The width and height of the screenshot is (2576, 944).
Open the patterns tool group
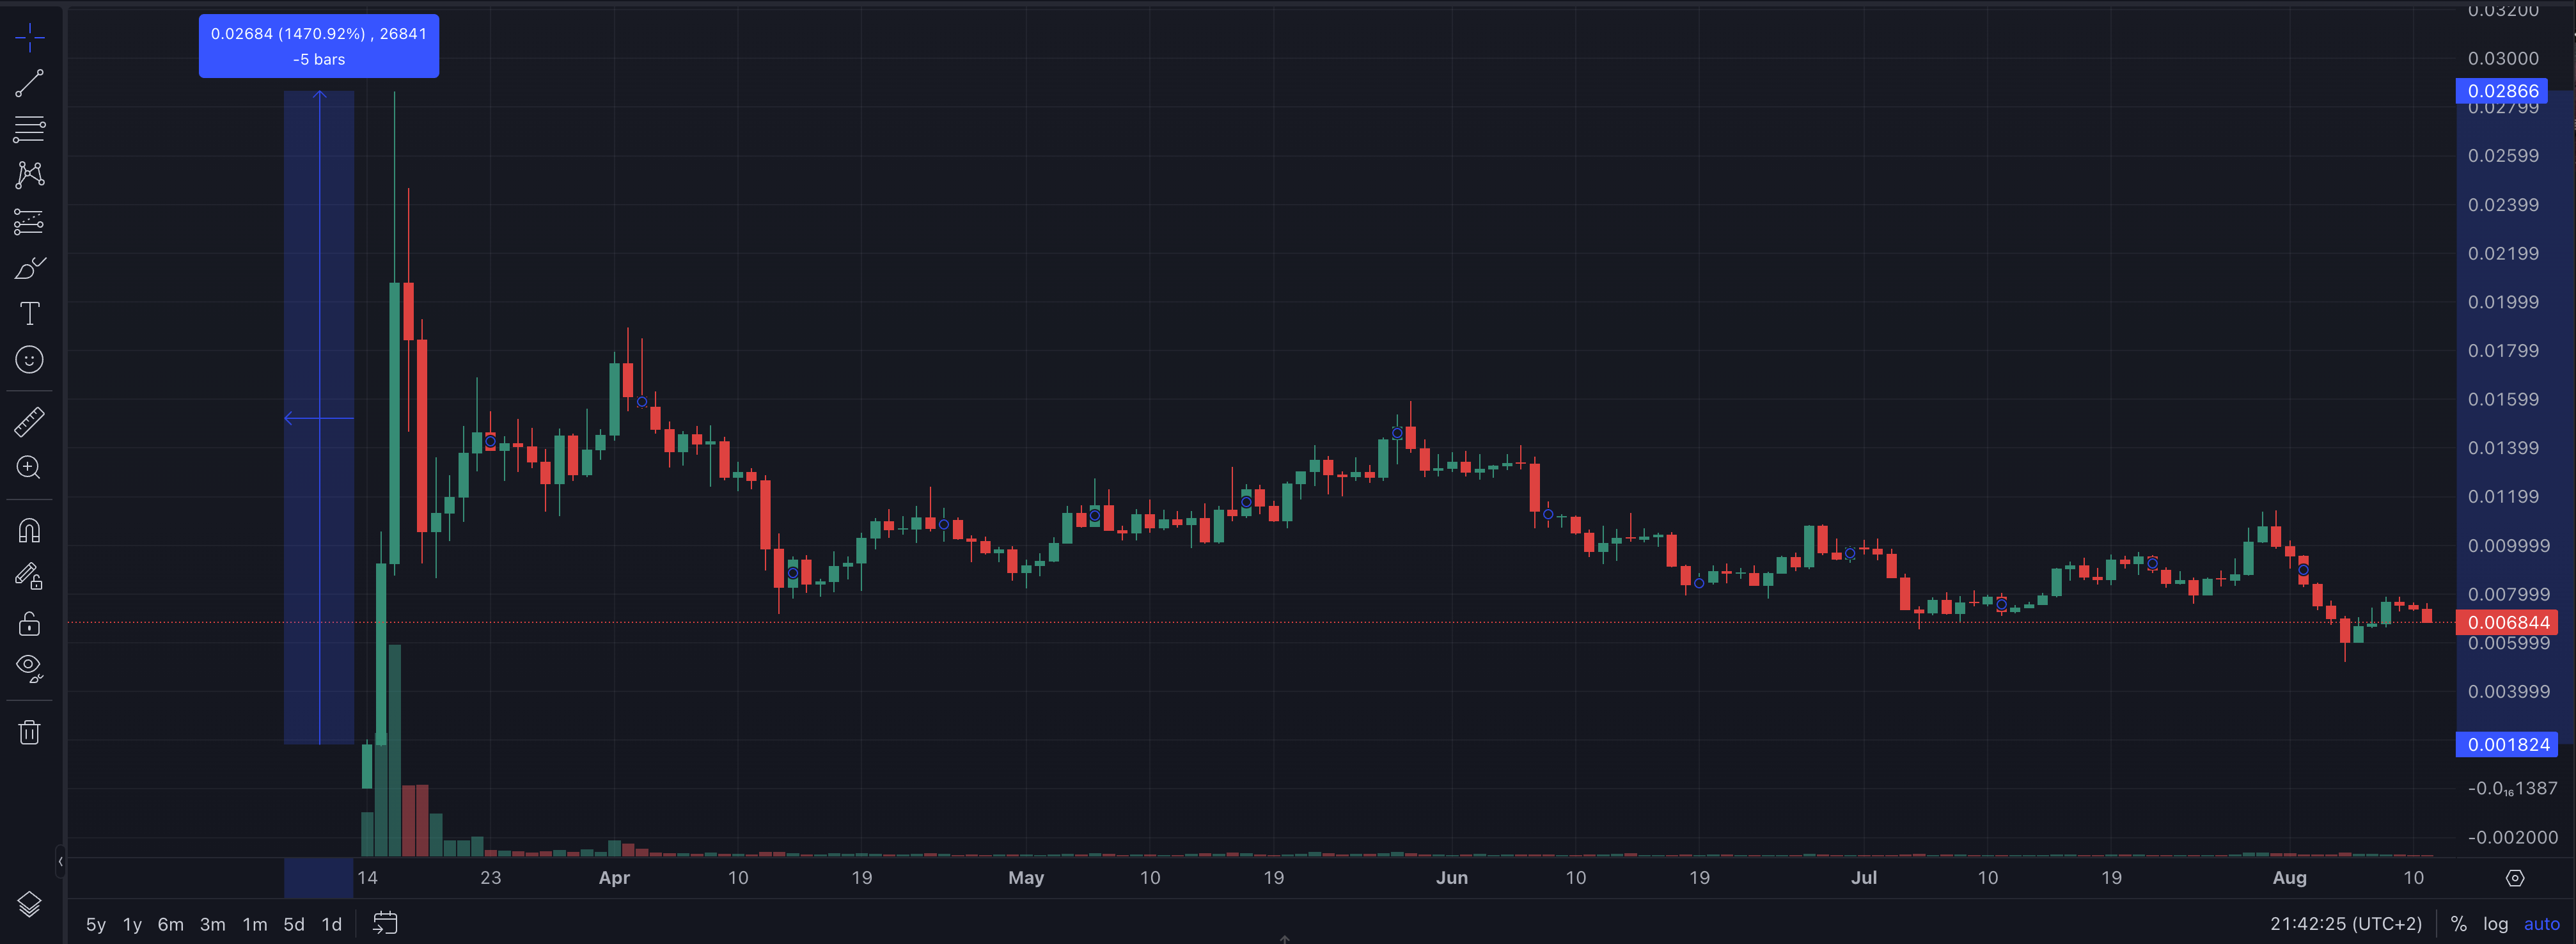[x=30, y=175]
